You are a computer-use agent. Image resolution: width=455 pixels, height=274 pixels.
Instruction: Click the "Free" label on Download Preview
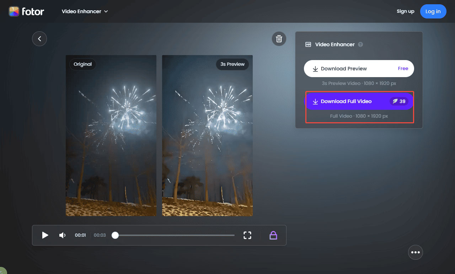(403, 69)
